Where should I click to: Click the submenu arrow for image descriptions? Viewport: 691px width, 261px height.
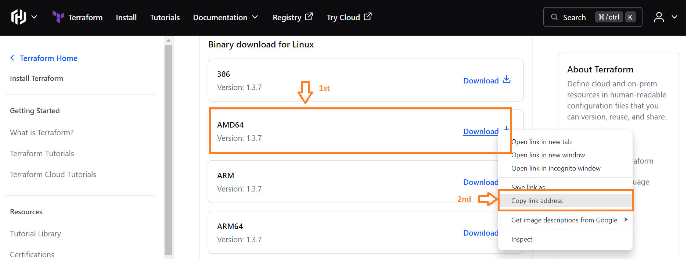(626, 219)
